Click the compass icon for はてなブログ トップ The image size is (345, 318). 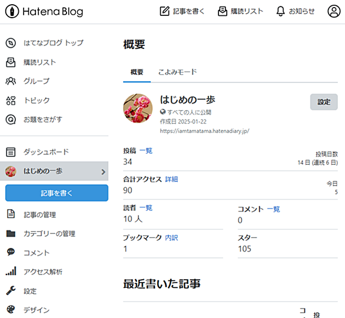(x=11, y=43)
